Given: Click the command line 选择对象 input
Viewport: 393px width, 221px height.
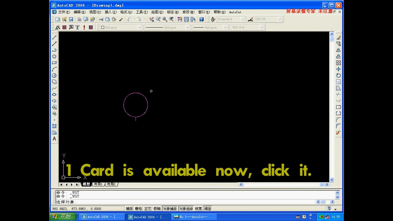Looking at the screenshot, I should tap(186, 202).
